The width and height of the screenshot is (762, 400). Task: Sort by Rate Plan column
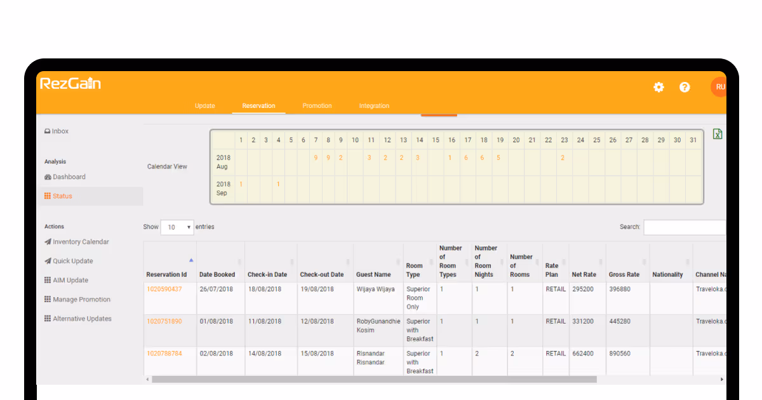(556, 262)
